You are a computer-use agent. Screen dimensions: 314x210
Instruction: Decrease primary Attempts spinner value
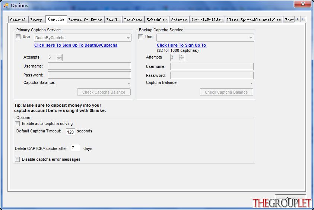point(59,59)
